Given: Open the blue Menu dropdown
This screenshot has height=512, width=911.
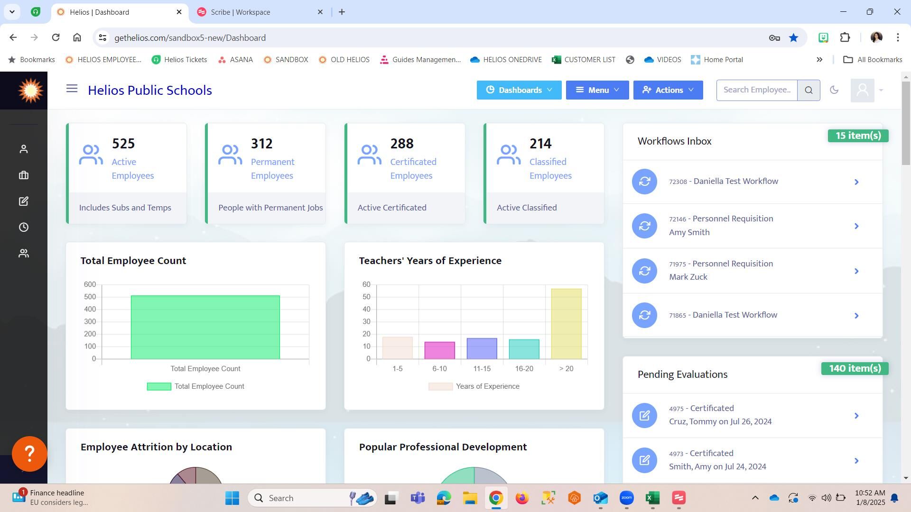Looking at the screenshot, I should pos(597,90).
